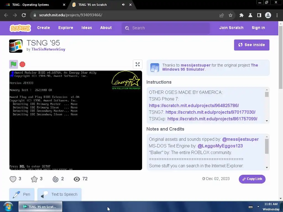The image size is (283, 212).
Task: Mute the TSNG '95 tab audio icon
Action: (x=124, y=5)
